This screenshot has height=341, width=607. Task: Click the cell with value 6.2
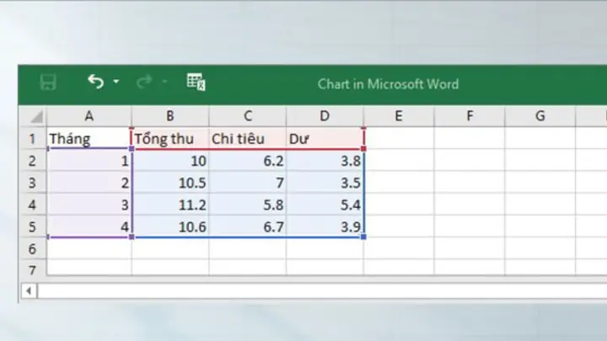[248, 161]
